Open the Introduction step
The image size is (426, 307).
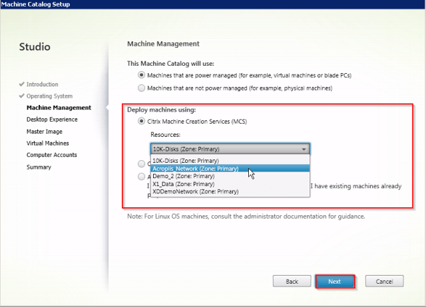tap(42, 84)
